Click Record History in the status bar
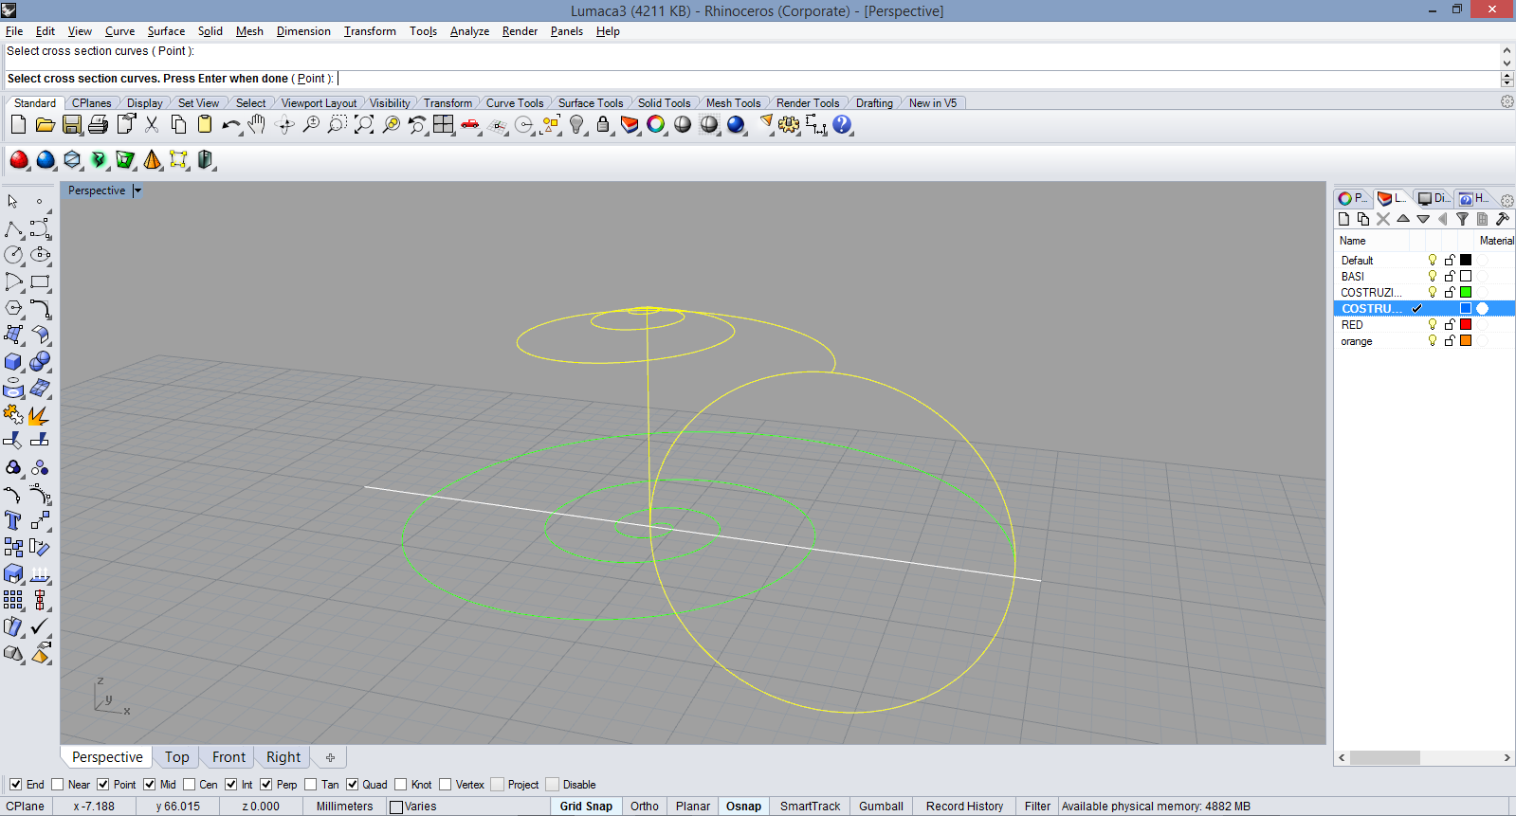The image size is (1516, 816). click(x=964, y=807)
